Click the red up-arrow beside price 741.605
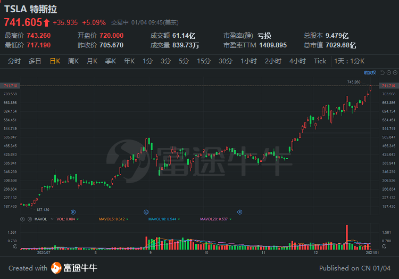The image size is (399, 279). pos(47,22)
